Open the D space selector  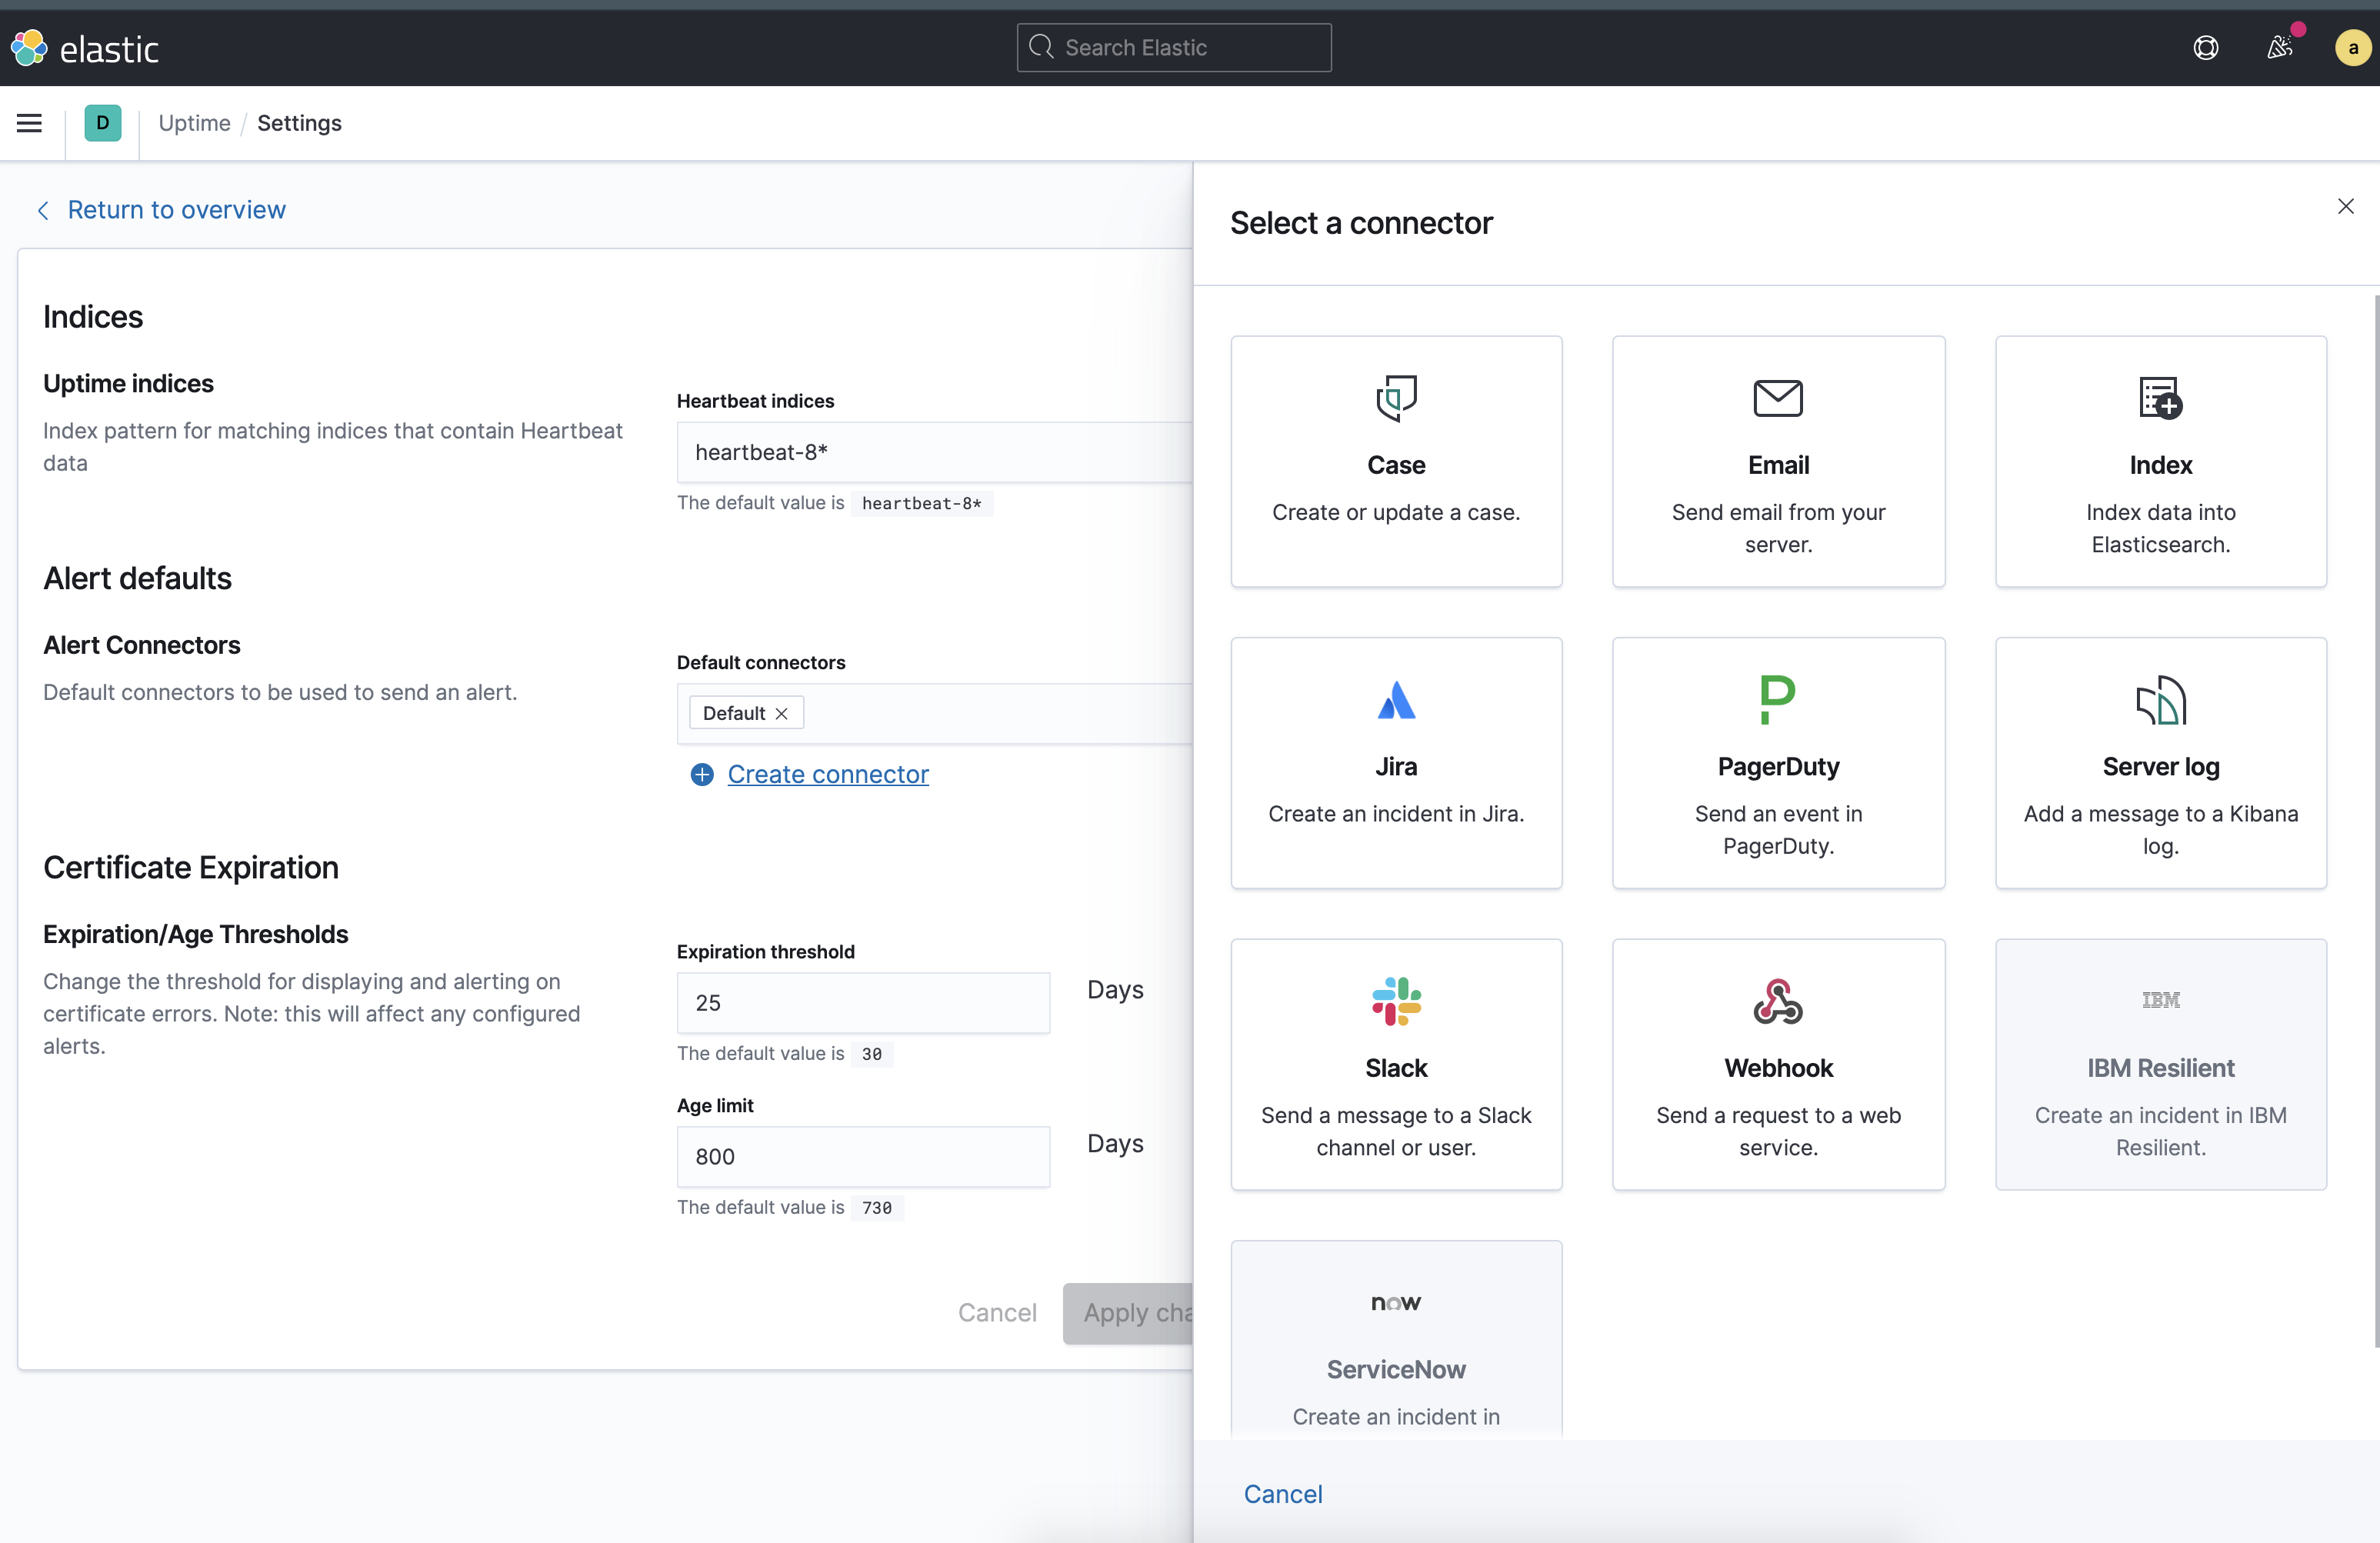point(102,123)
